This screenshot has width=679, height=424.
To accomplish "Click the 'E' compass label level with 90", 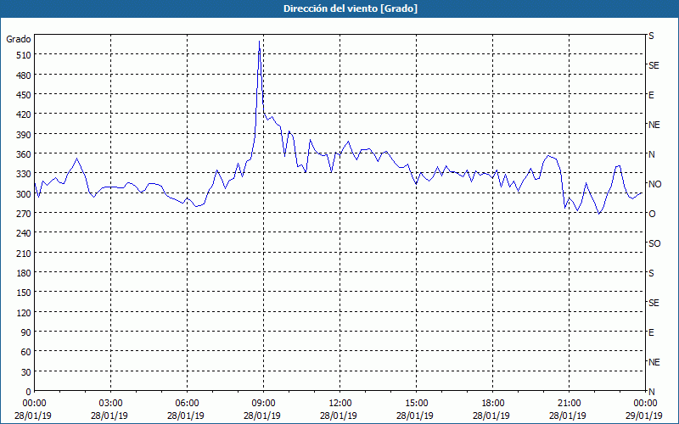I will pos(651,332).
